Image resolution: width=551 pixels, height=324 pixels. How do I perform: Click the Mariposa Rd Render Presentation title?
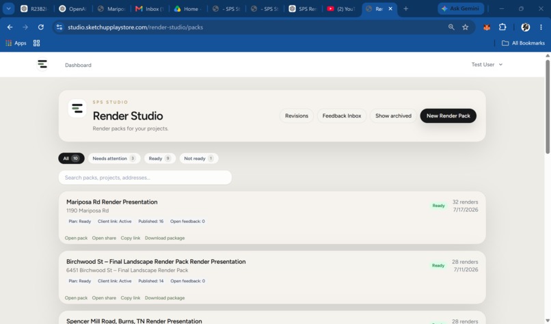pos(111,202)
